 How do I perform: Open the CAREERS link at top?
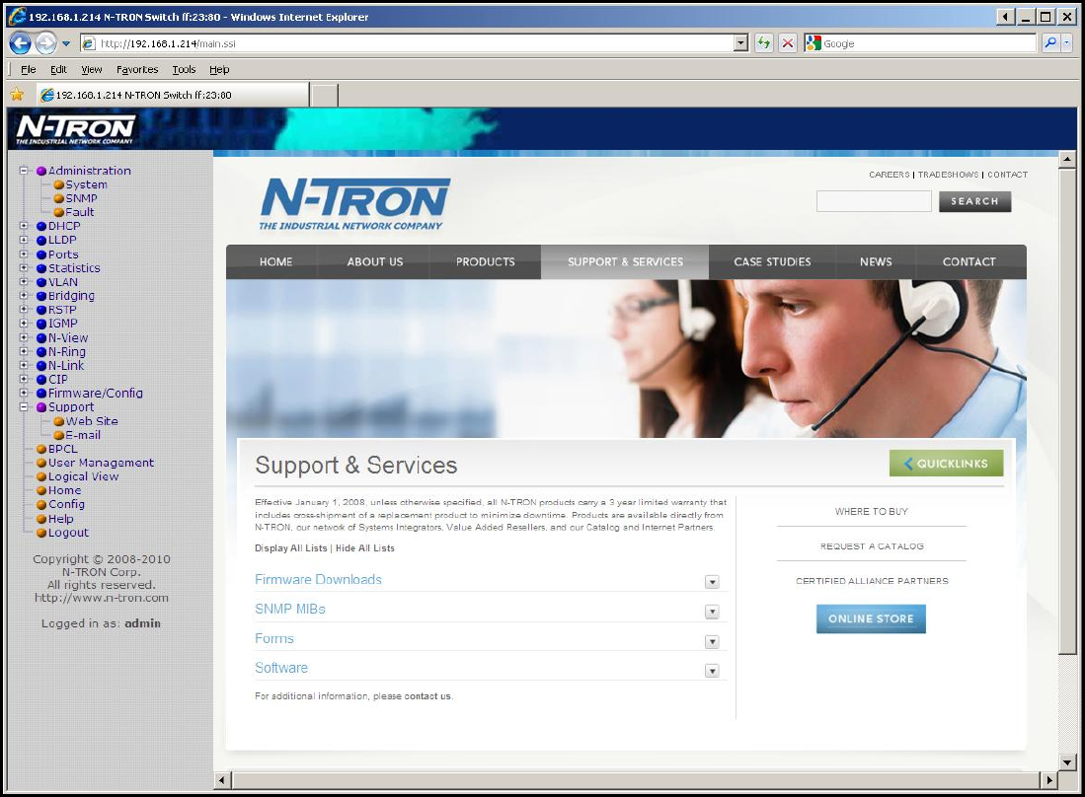pos(890,175)
